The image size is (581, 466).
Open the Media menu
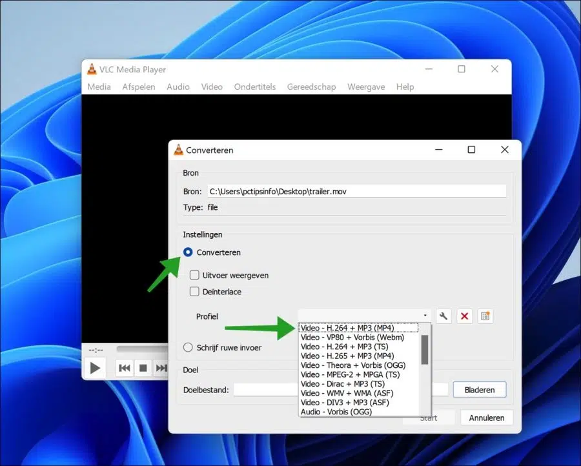(x=99, y=86)
